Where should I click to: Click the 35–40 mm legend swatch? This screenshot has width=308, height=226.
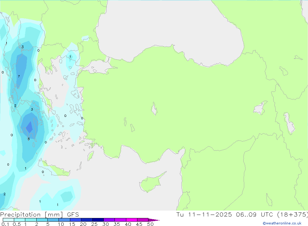(x=120, y=220)
